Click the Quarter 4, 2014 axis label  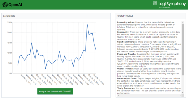(x=41, y=80)
